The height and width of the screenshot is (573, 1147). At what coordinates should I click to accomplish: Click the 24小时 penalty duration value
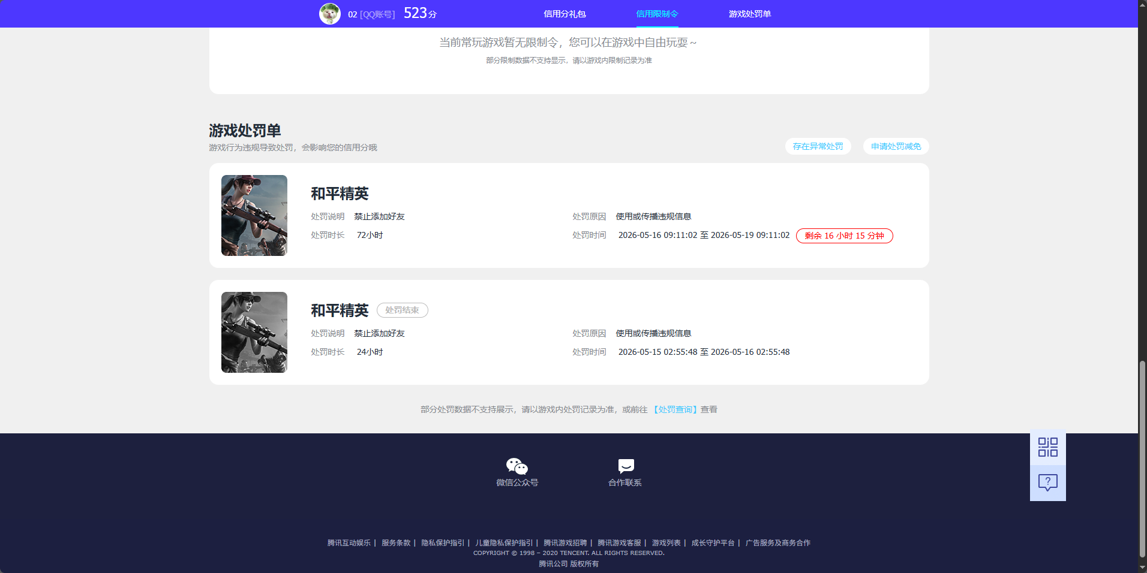click(370, 352)
